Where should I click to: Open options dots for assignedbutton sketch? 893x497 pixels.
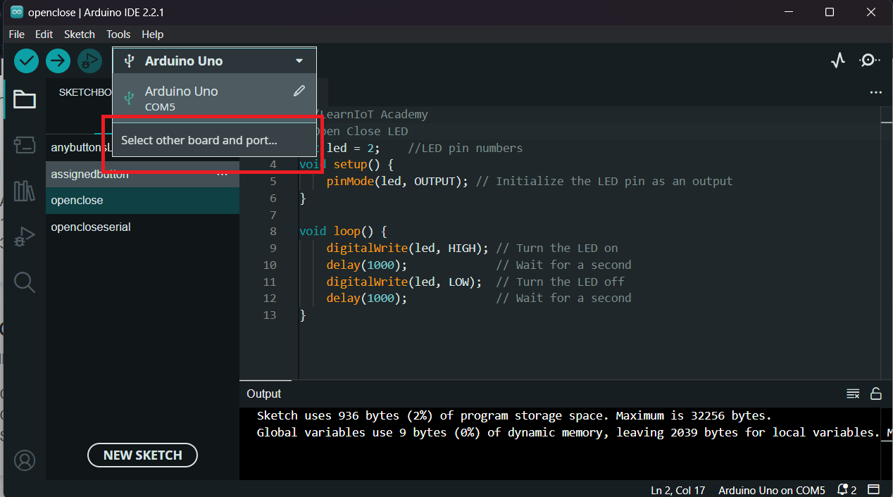[223, 174]
